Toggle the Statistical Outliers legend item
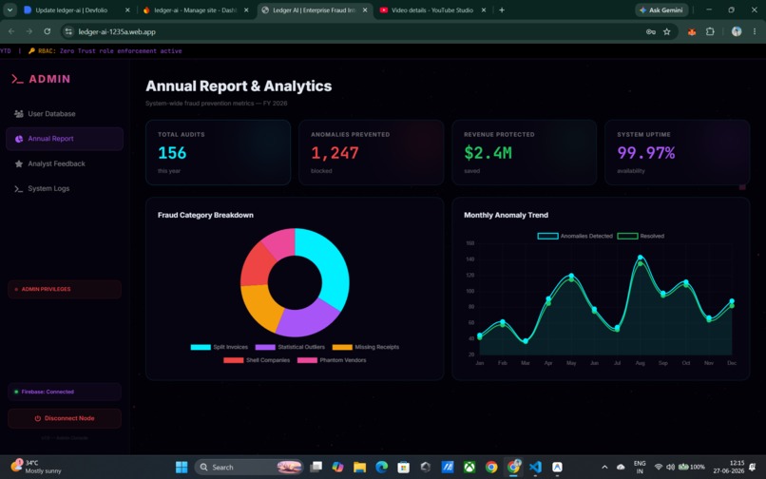The width and height of the screenshot is (766, 479). coord(290,347)
